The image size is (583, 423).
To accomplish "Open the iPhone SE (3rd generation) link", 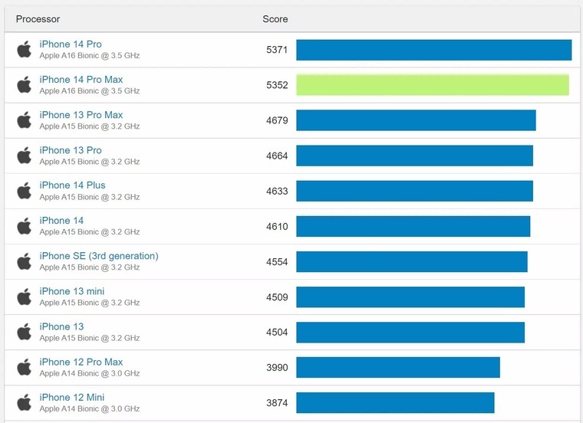I will (x=99, y=256).
